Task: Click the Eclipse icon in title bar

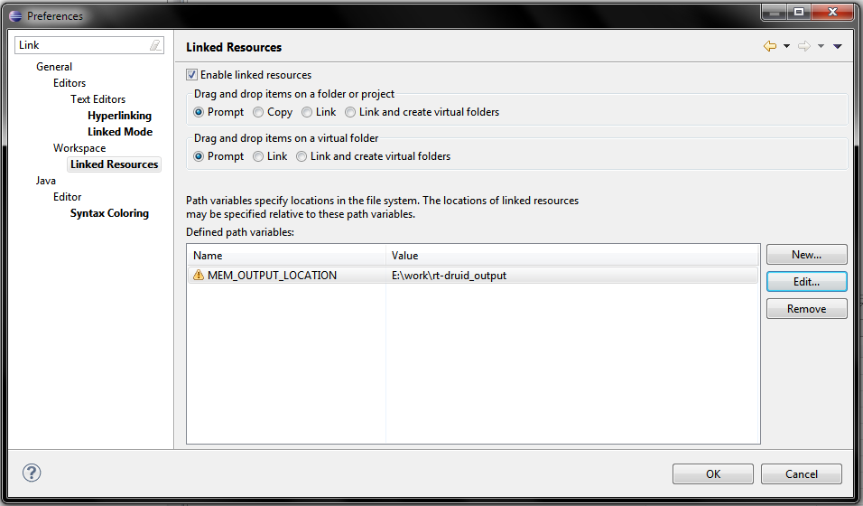Action: [x=15, y=16]
